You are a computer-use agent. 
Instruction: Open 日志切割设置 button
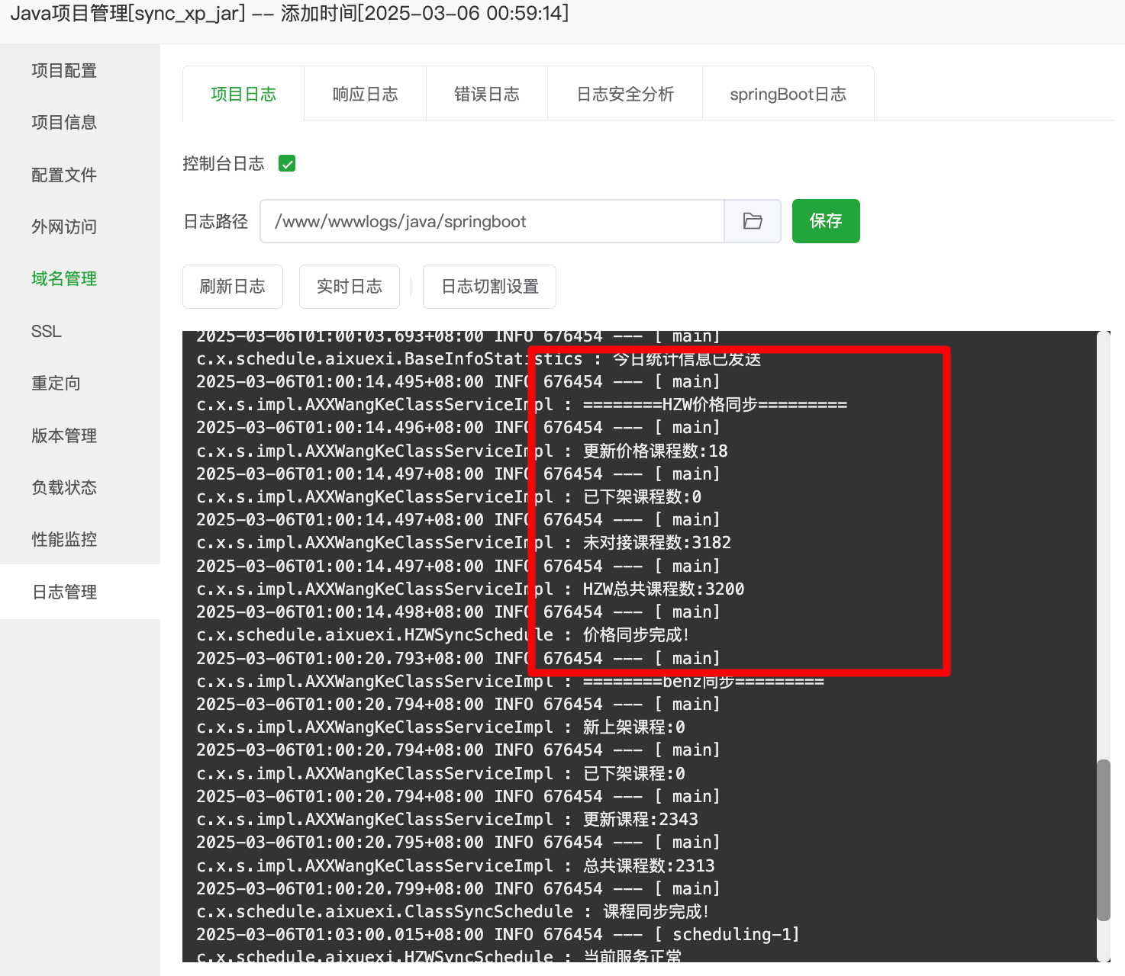click(x=489, y=287)
